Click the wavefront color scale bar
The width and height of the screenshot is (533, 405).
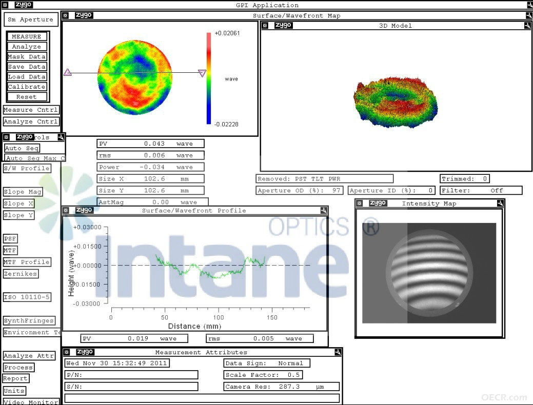pyautogui.click(x=209, y=78)
